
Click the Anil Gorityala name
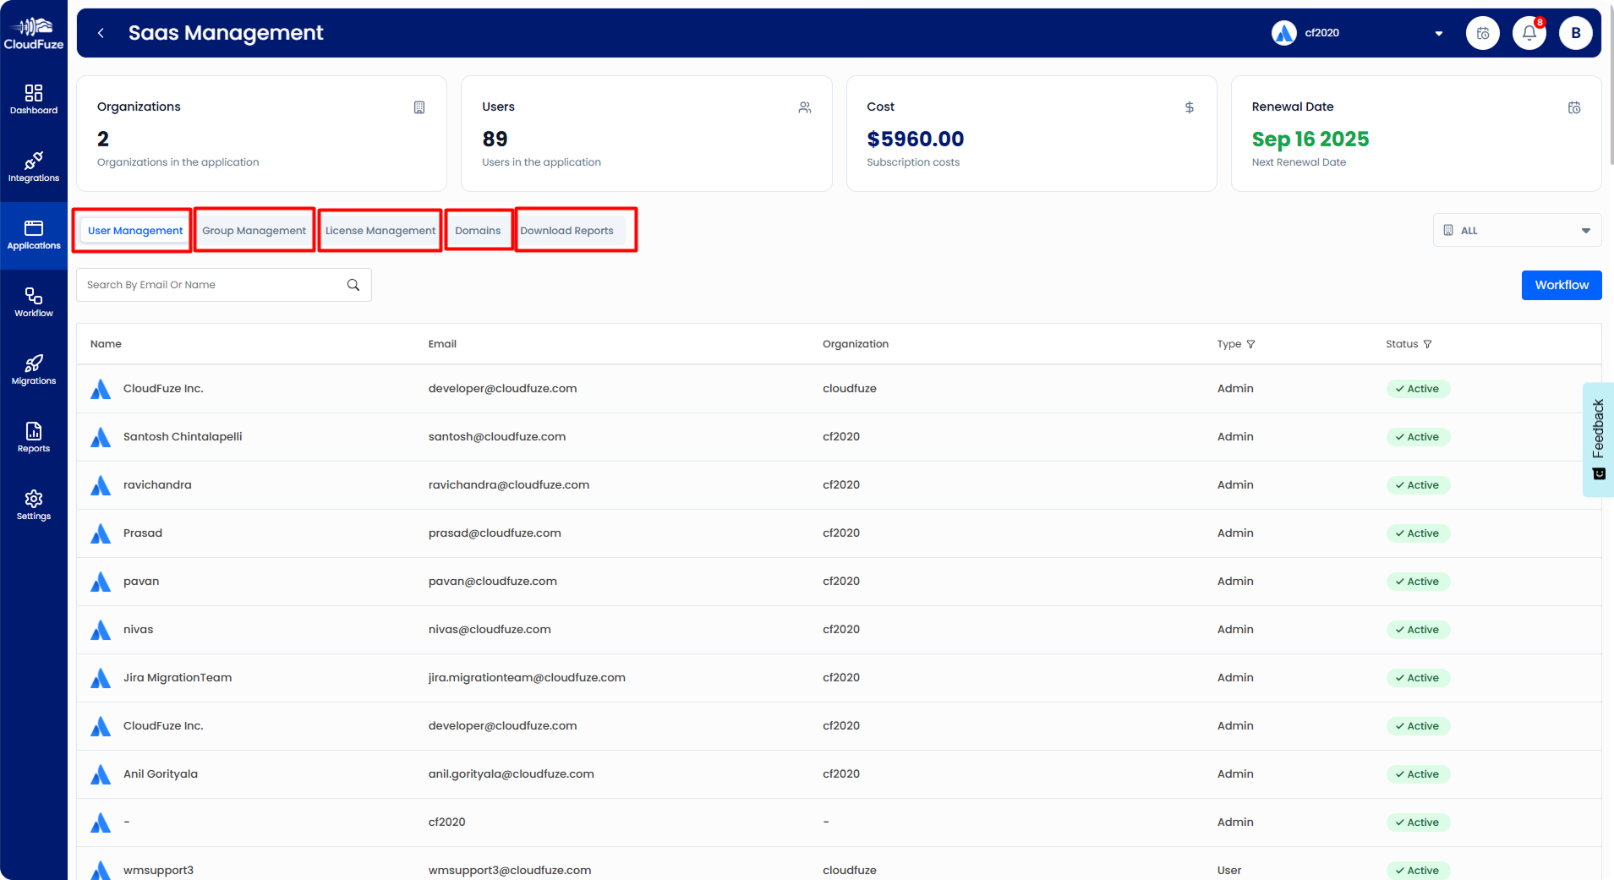click(161, 774)
